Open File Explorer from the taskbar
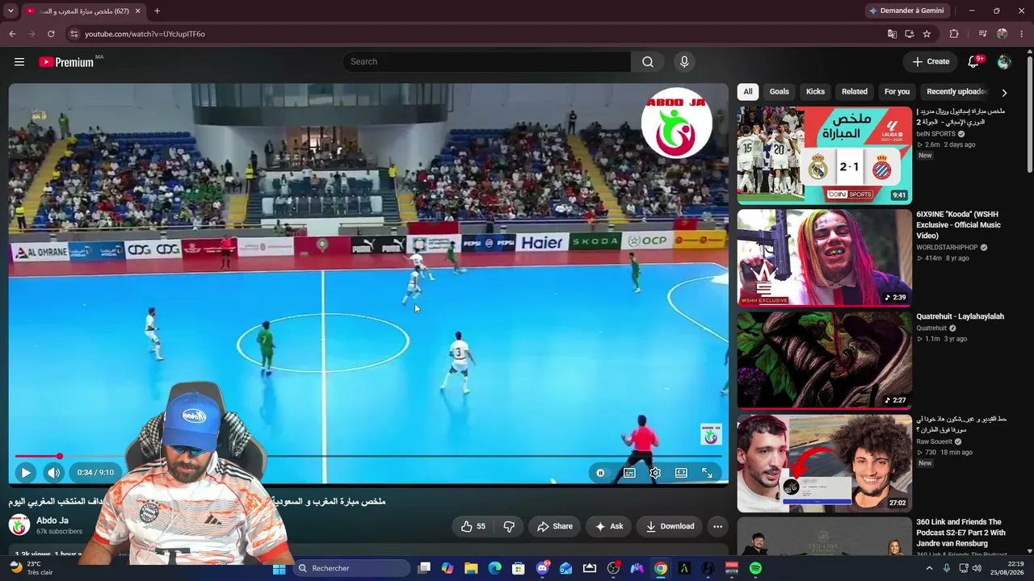This screenshot has width=1034, height=581. pyautogui.click(x=471, y=569)
